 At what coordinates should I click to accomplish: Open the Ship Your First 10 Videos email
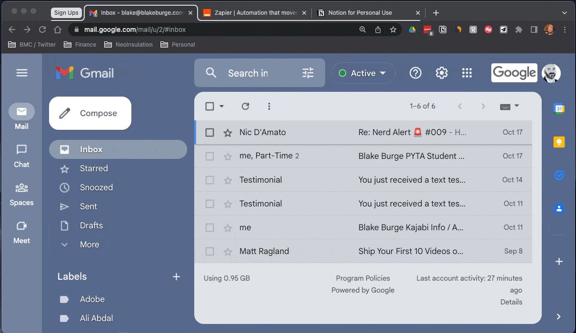pos(363,251)
